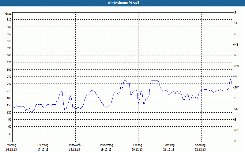Select the 0 y-axis value
This screenshot has height=153, width=245.
[x=10, y=141]
